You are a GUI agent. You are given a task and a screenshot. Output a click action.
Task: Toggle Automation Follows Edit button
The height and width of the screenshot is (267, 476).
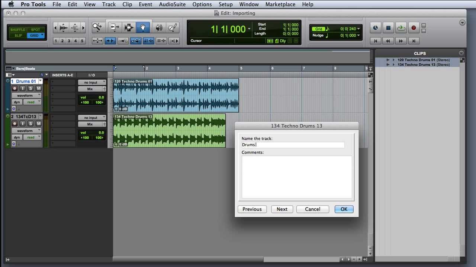click(x=136, y=41)
